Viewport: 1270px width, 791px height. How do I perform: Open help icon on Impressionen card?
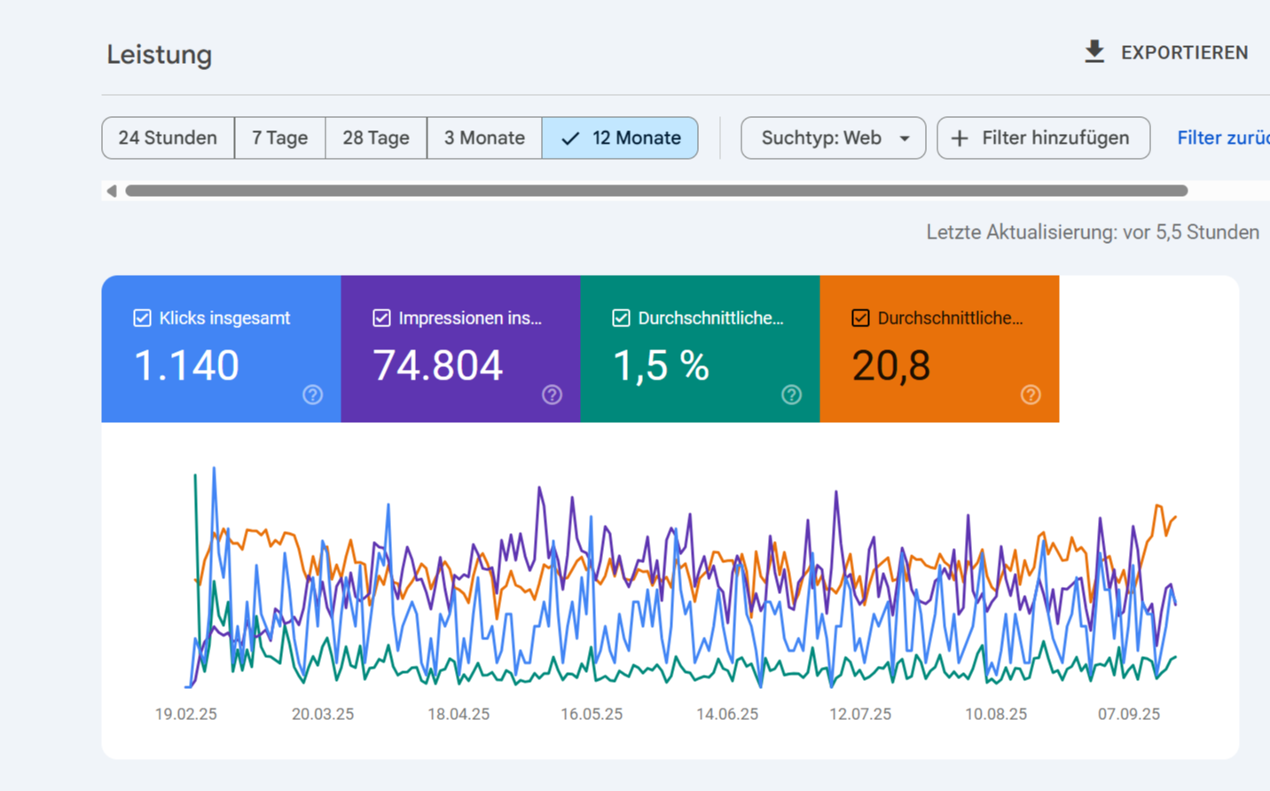pos(552,395)
